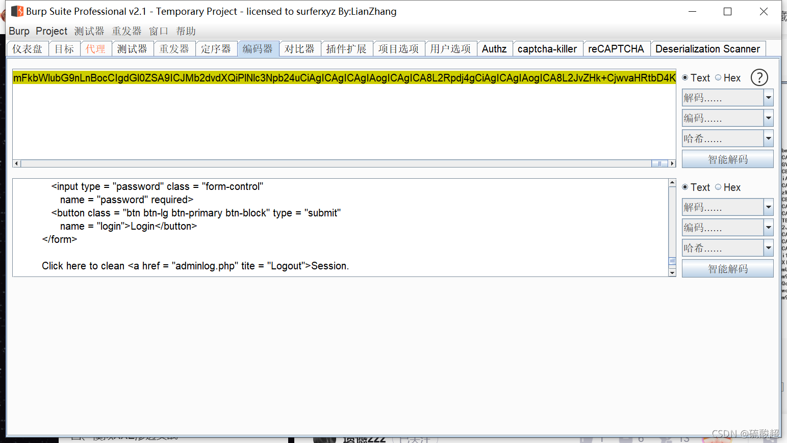Open the 窗口 (Window) menu
787x443 pixels.
(x=159, y=31)
